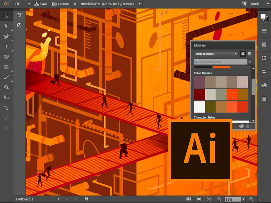Select the Pen tool
The height and width of the screenshot is (203, 271).
(x=6, y=37)
